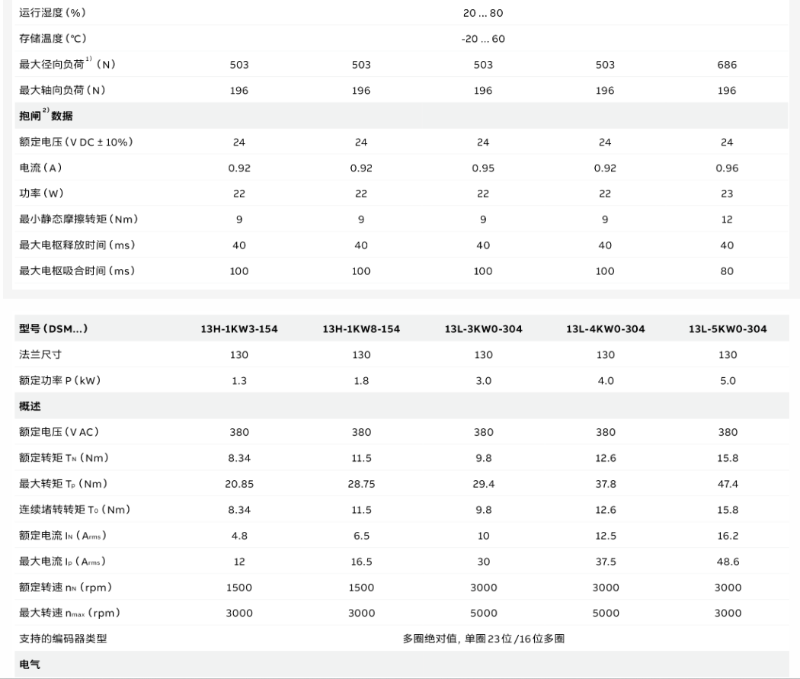Select the 13L-5KW0-304 model header
Viewport: 800px width, 679px height.
[728, 329]
